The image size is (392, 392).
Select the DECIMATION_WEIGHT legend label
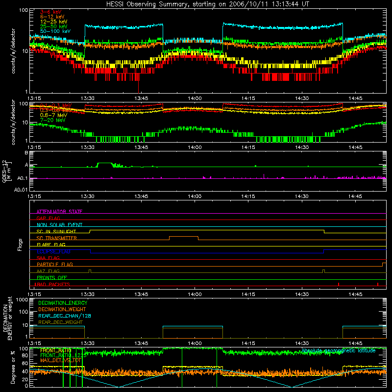(62, 309)
